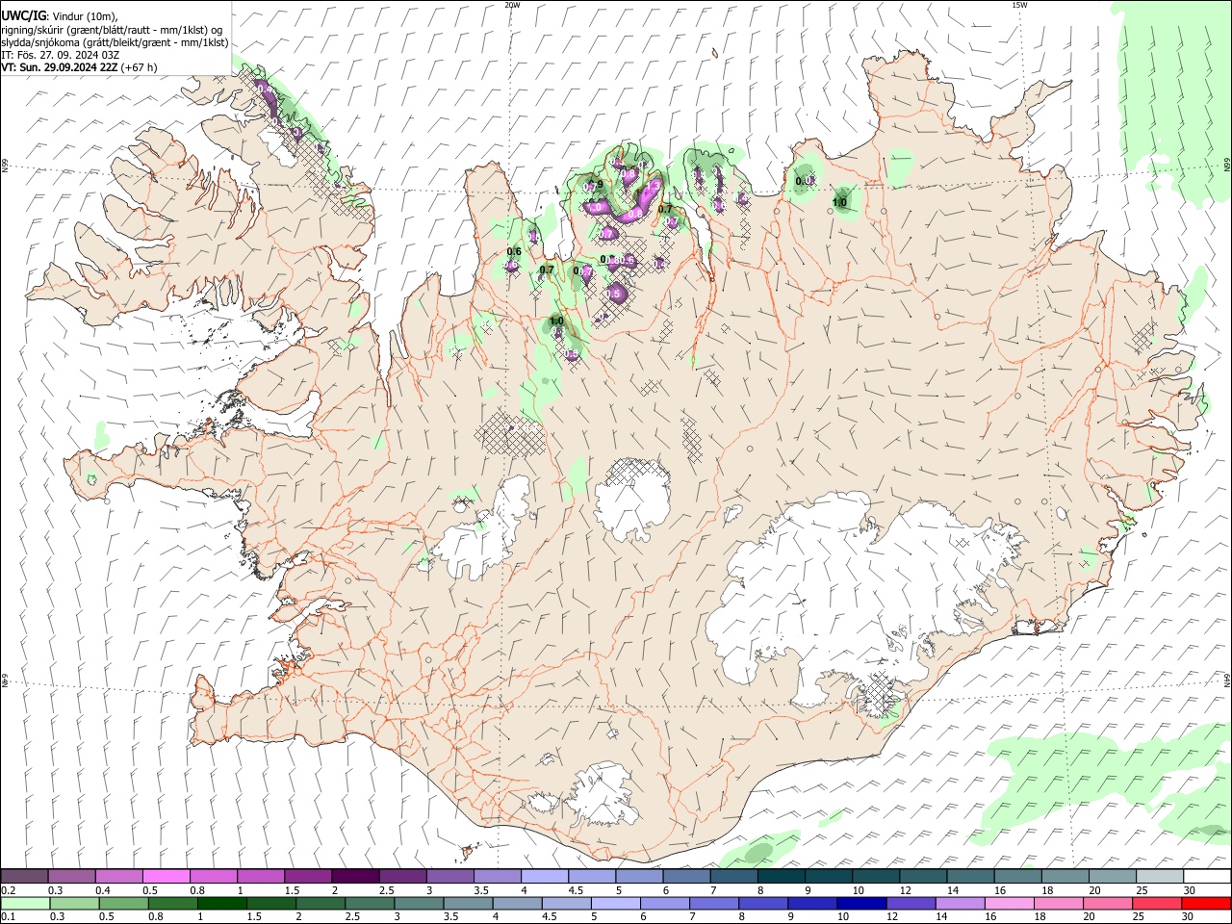Click the 'slydda/snjókoma' legend description line

115,41
